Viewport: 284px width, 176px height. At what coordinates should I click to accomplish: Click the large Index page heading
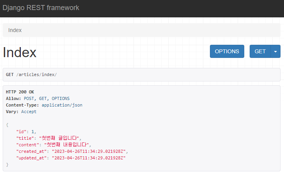20,52
